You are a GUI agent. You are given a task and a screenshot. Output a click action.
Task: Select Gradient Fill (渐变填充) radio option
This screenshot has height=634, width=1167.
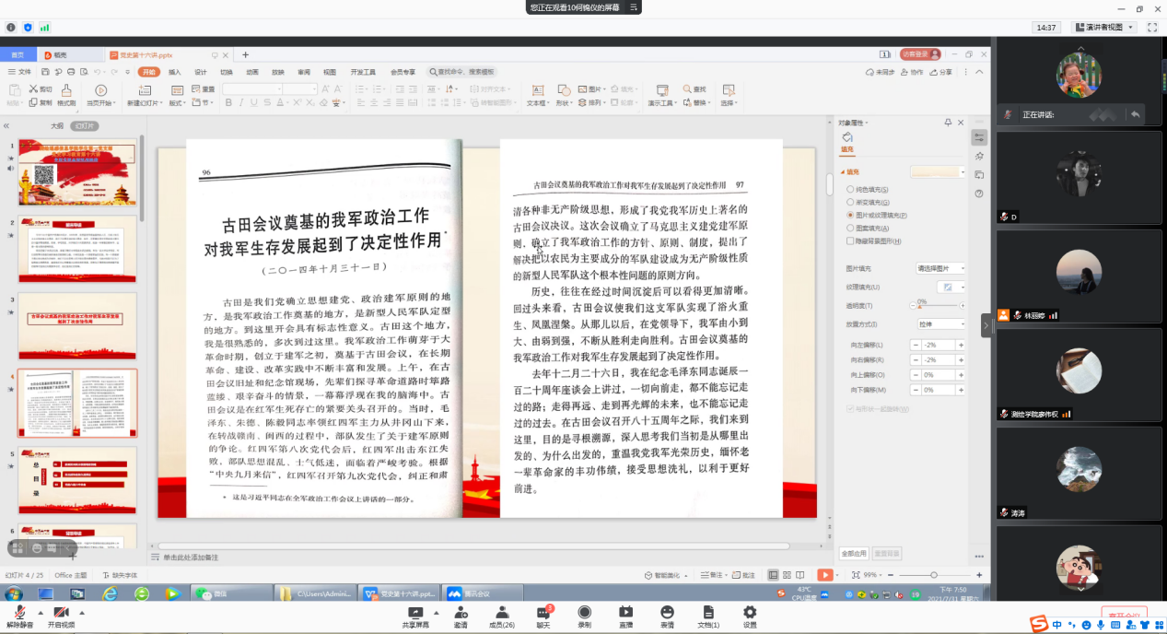[850, 202]
